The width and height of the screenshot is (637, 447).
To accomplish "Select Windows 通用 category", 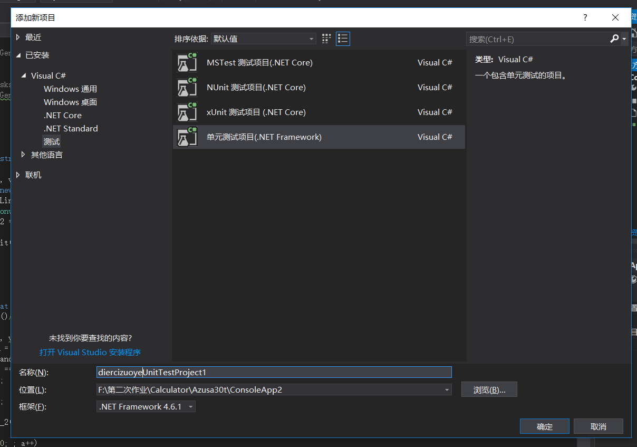I will tap(70, 89).
